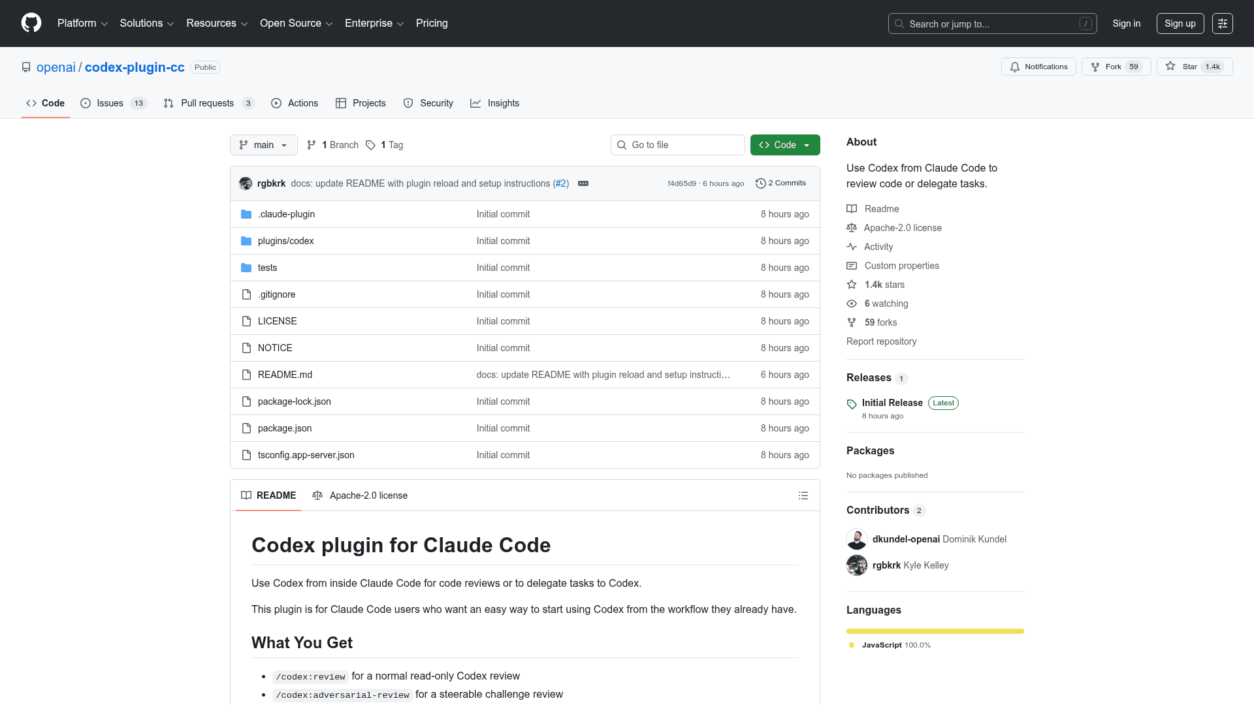Star the repository
Image resolution: width=1254 pixels, height=705 pixels.
(1194, 67)
